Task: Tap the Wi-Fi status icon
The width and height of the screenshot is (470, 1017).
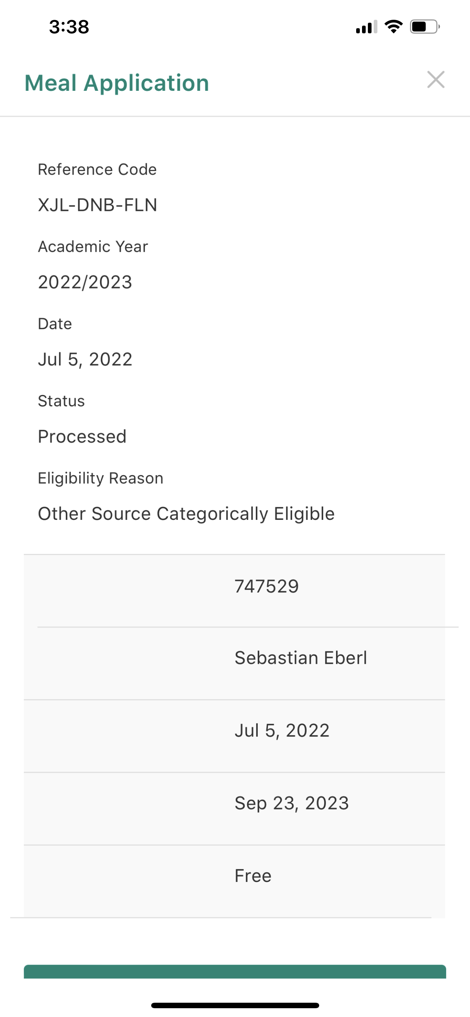Action: 393,27
